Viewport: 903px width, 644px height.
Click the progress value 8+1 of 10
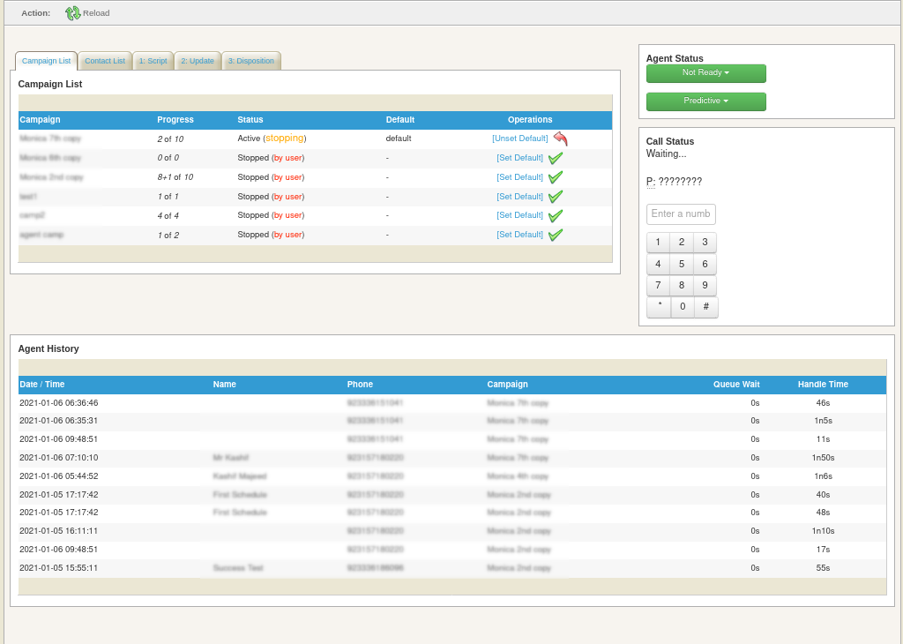pyautogui.click(x=175, y=177)
